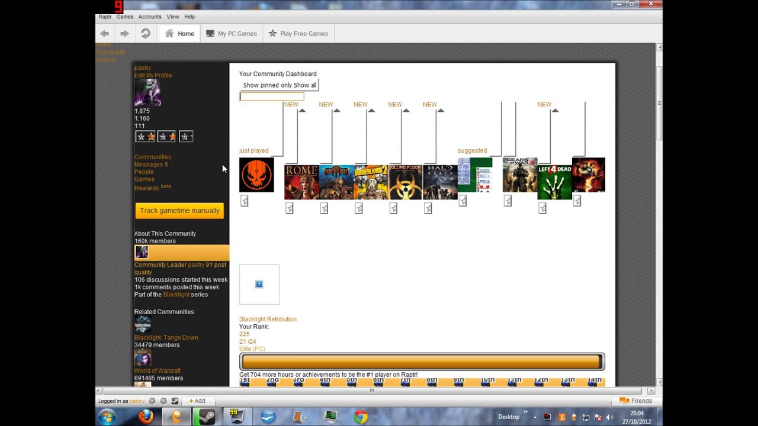Toggle the pin under Halo Reach
The width and height of the screenshot is (758, 426).
[428, 208]
